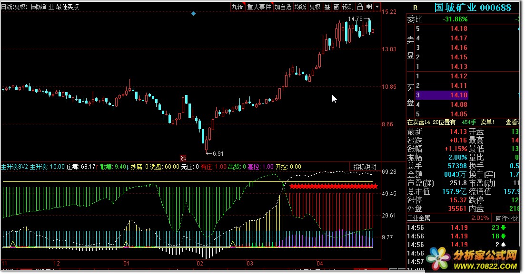Click the 04 month label on time axis
The width and height of the screenshot is (525, 274).
(x=320, y=263)
